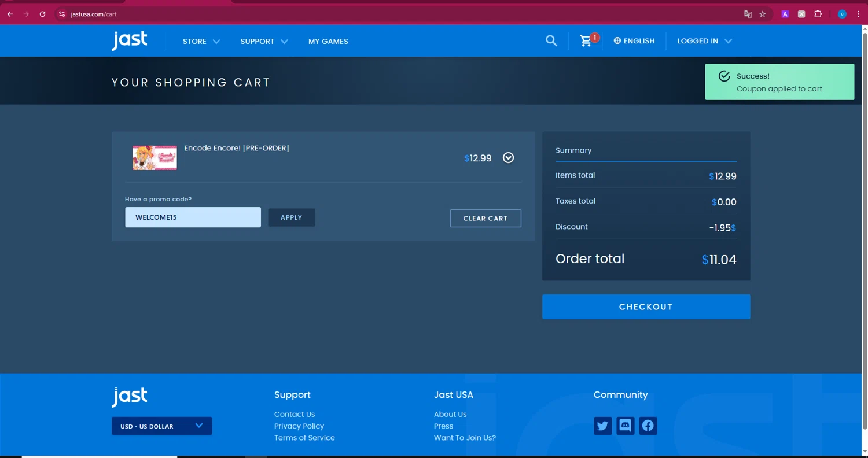Open the Want To Join Us? link

(x=465, y=438)
